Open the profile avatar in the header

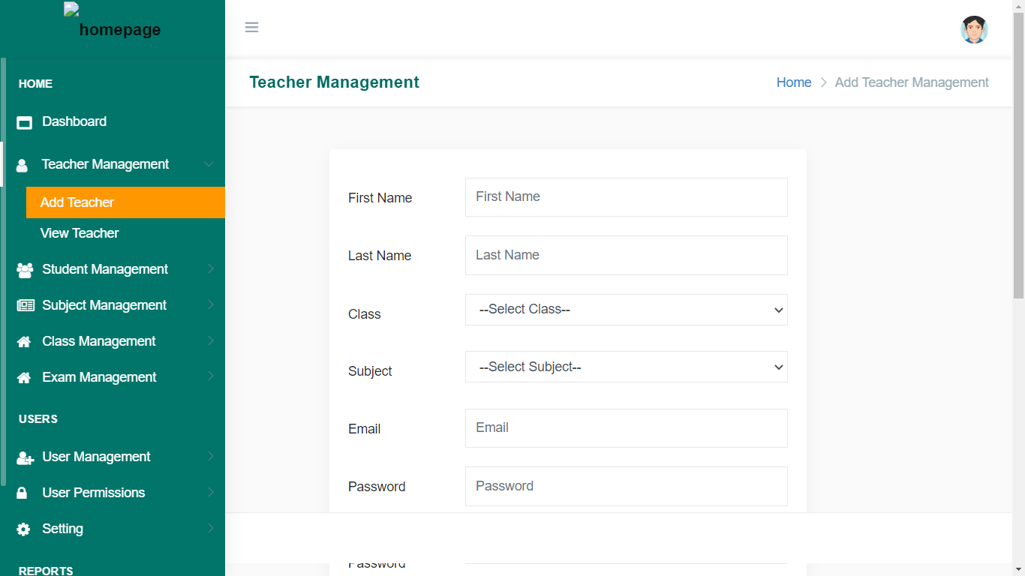[x=974, y=29]
